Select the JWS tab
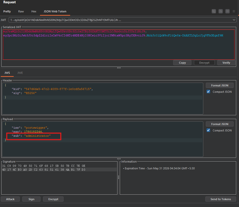Screen dimensions: 239x207 click(x=7, y=73)
